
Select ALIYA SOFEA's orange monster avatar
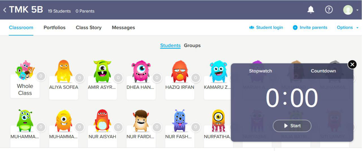63,71
